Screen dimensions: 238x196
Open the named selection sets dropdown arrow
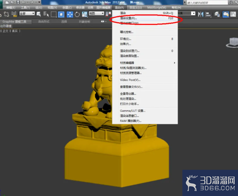[193, 13]
